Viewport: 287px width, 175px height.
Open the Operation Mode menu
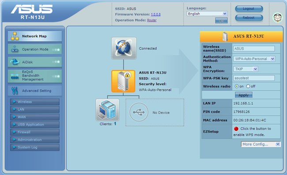tap(35, 49)
